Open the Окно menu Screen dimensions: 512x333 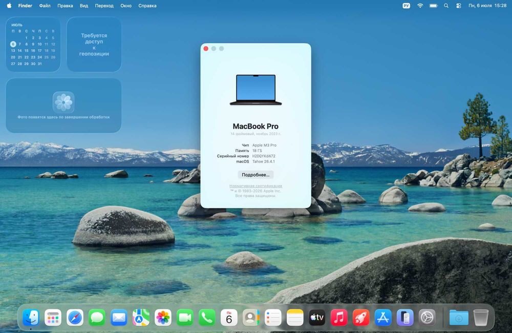pos(126,6)
